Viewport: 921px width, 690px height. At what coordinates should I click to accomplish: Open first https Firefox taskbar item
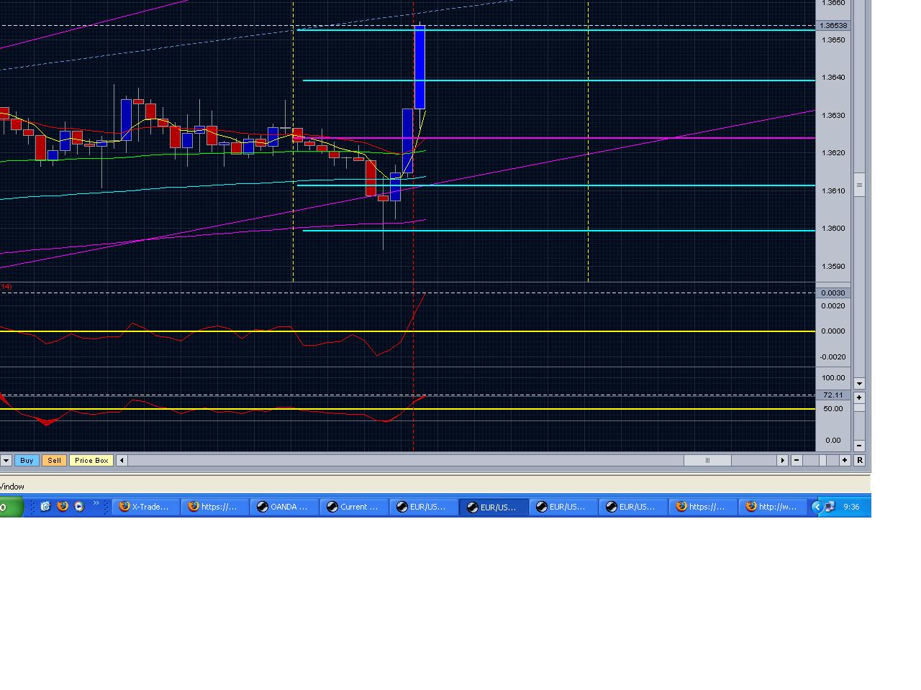click(x=214, y=507)
